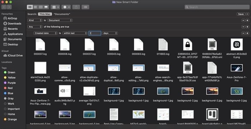Go back with the toolbar back arrow

tap(4, 7)
